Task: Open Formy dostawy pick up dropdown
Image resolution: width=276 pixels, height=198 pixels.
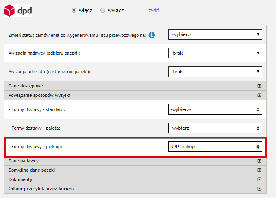Action: click(215, 147)
